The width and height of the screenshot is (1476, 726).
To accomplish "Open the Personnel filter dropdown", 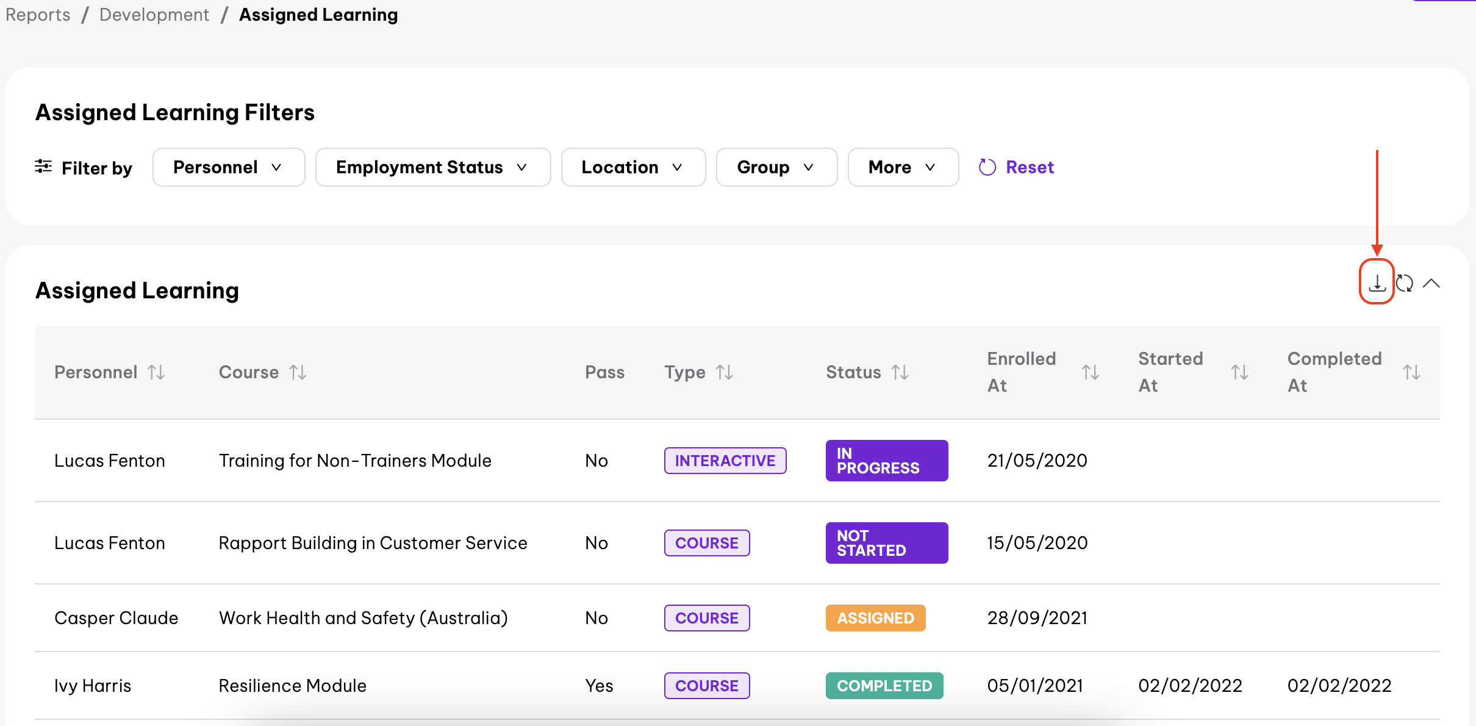I will 228,167.
